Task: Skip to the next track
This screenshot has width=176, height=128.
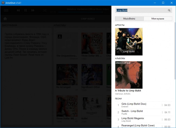Action: [33, 10]
